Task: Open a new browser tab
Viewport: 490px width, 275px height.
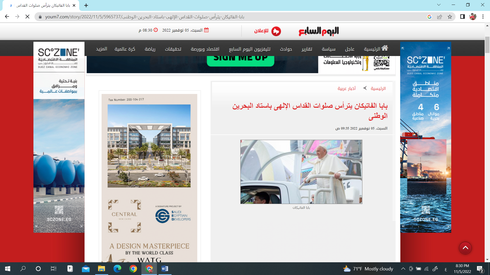Action: 86,5
